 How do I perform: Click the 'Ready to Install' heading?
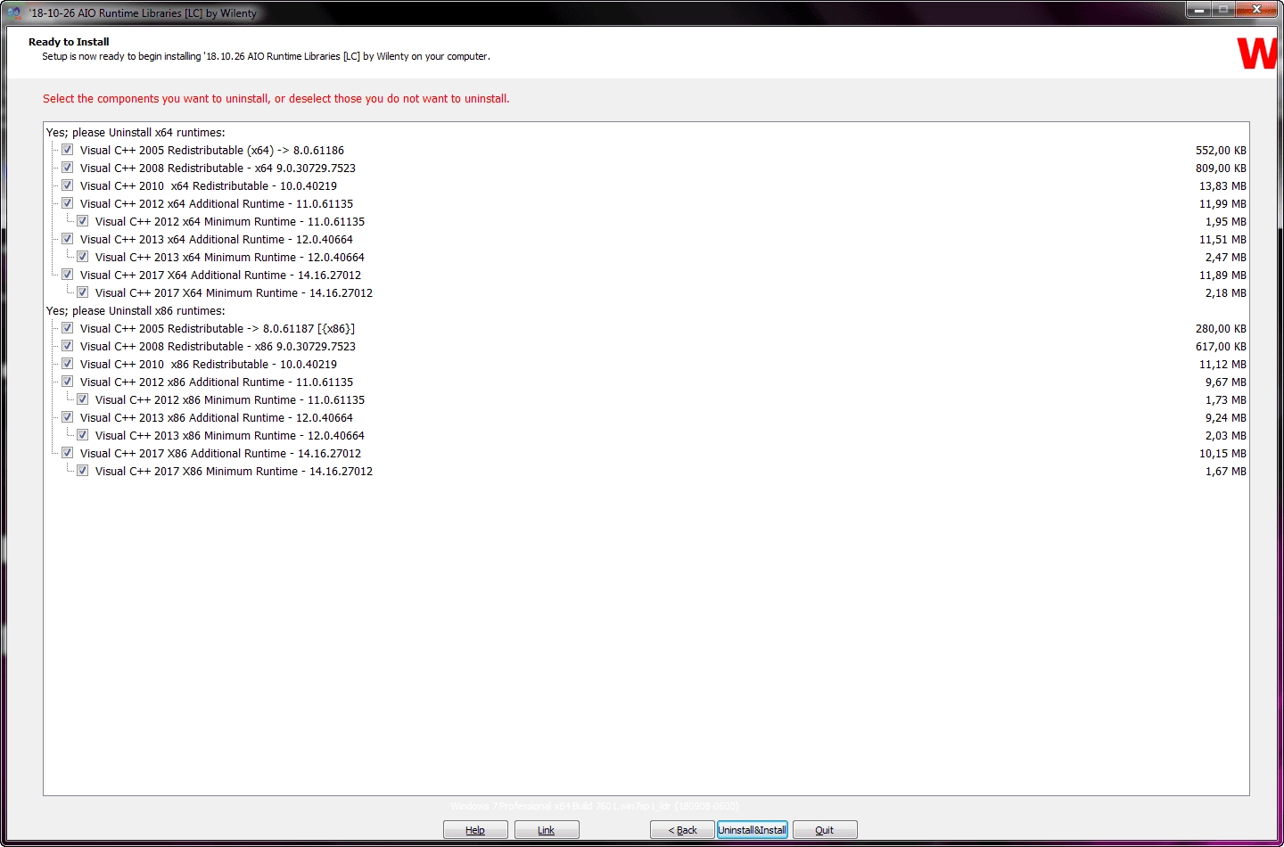coord(69,42)
